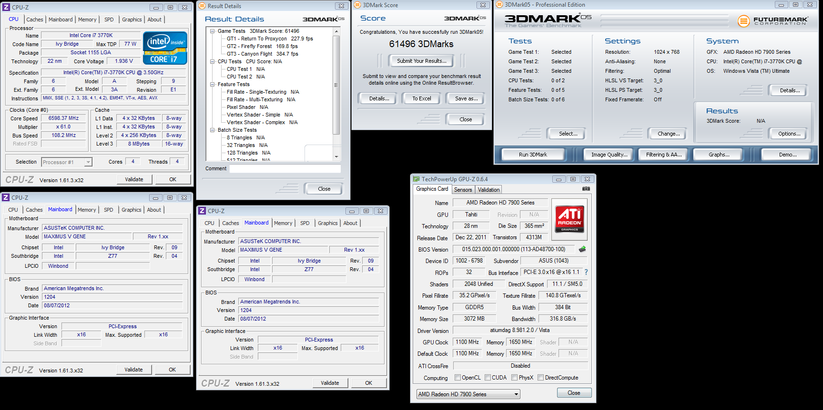The width and height of the screenshot is (823, 410).
Task: Click the Save as... button
Action: (x=466, y=98)
